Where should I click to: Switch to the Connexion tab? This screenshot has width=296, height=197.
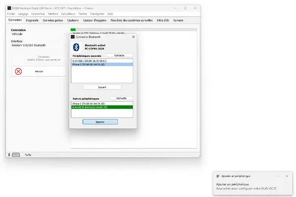pos(15,20)
